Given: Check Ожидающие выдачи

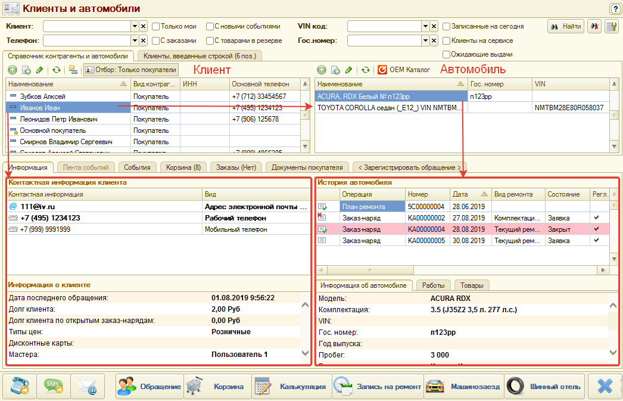Looking at the screenshot, I should [x=446, y=54].
